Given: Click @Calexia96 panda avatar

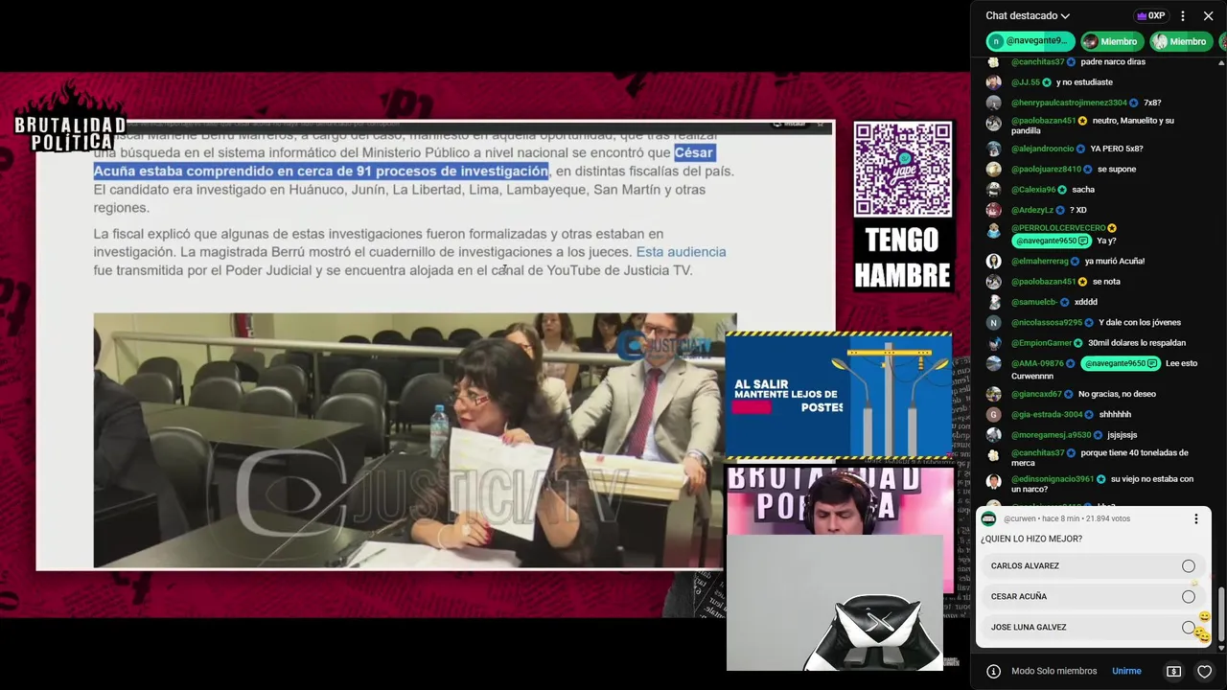Looking at the screenshot, I should click(994, 190).
